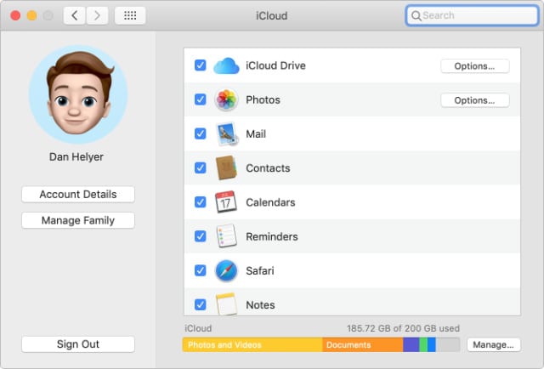The width and height of the screenshot is (544, 369).
Task: Click the iCloud Drive label
Action: coord(275,65)
